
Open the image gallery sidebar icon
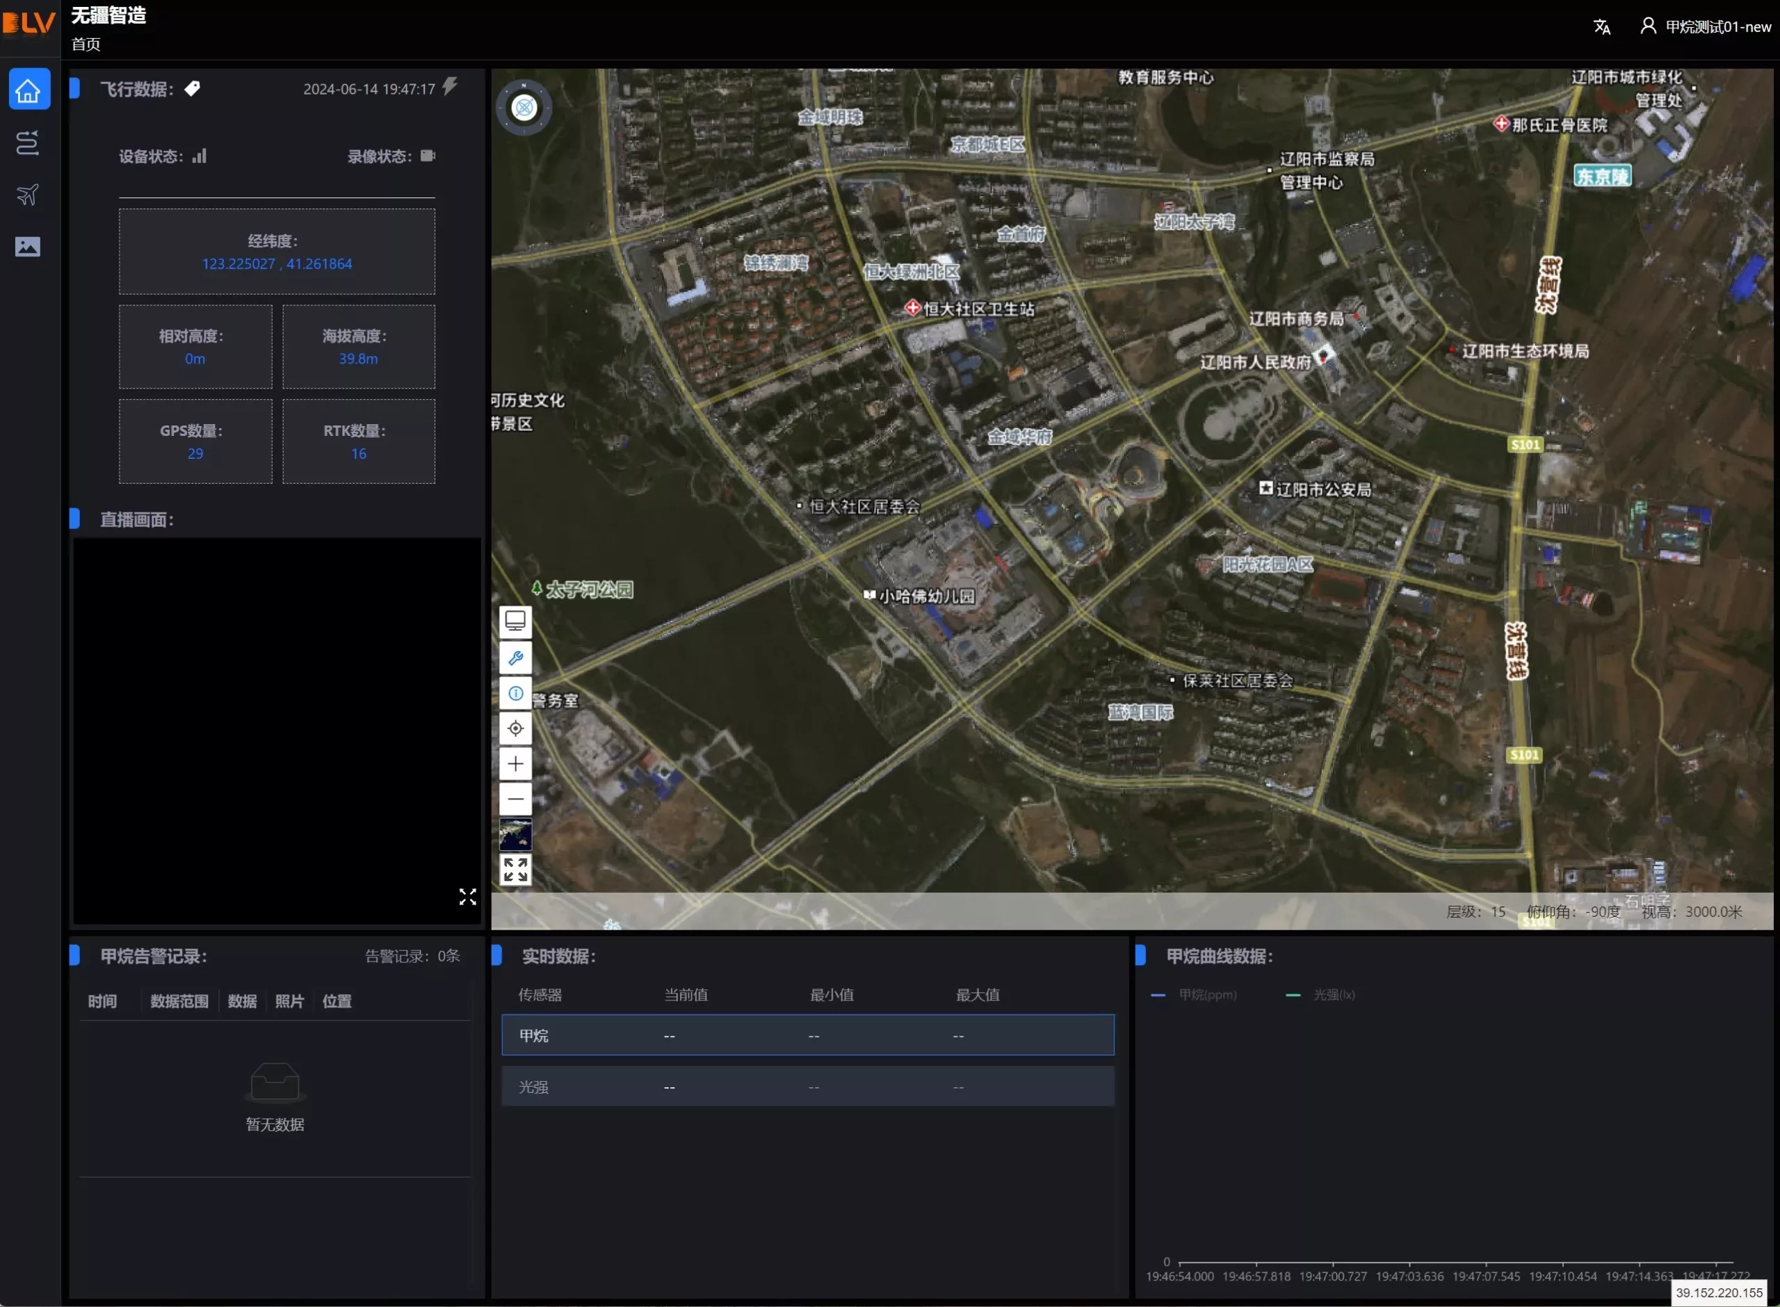pos(28,247)
